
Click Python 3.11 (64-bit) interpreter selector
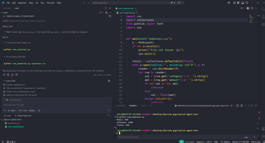tap(240, 142)
